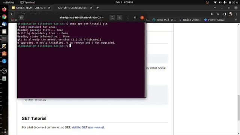Open the Files manager dock icon
240x135 pixels.
[x=4, y=31]
